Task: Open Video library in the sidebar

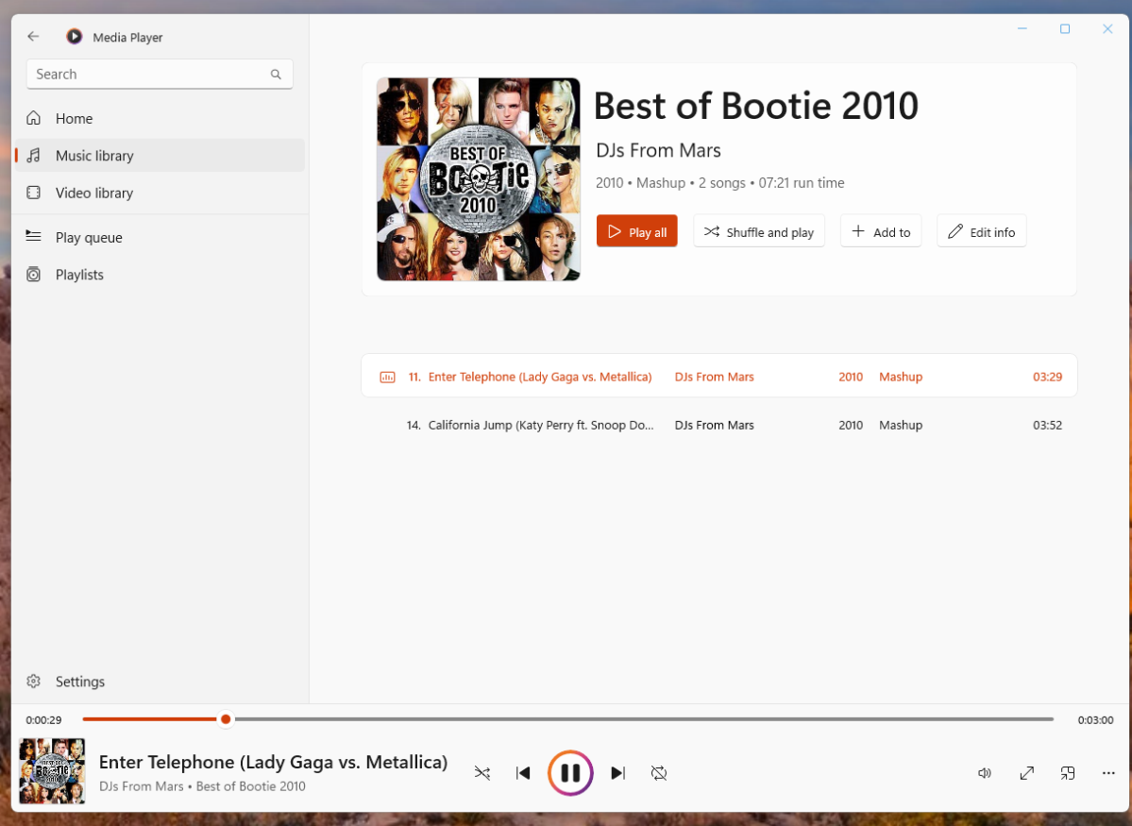Action: pos(160,193)
